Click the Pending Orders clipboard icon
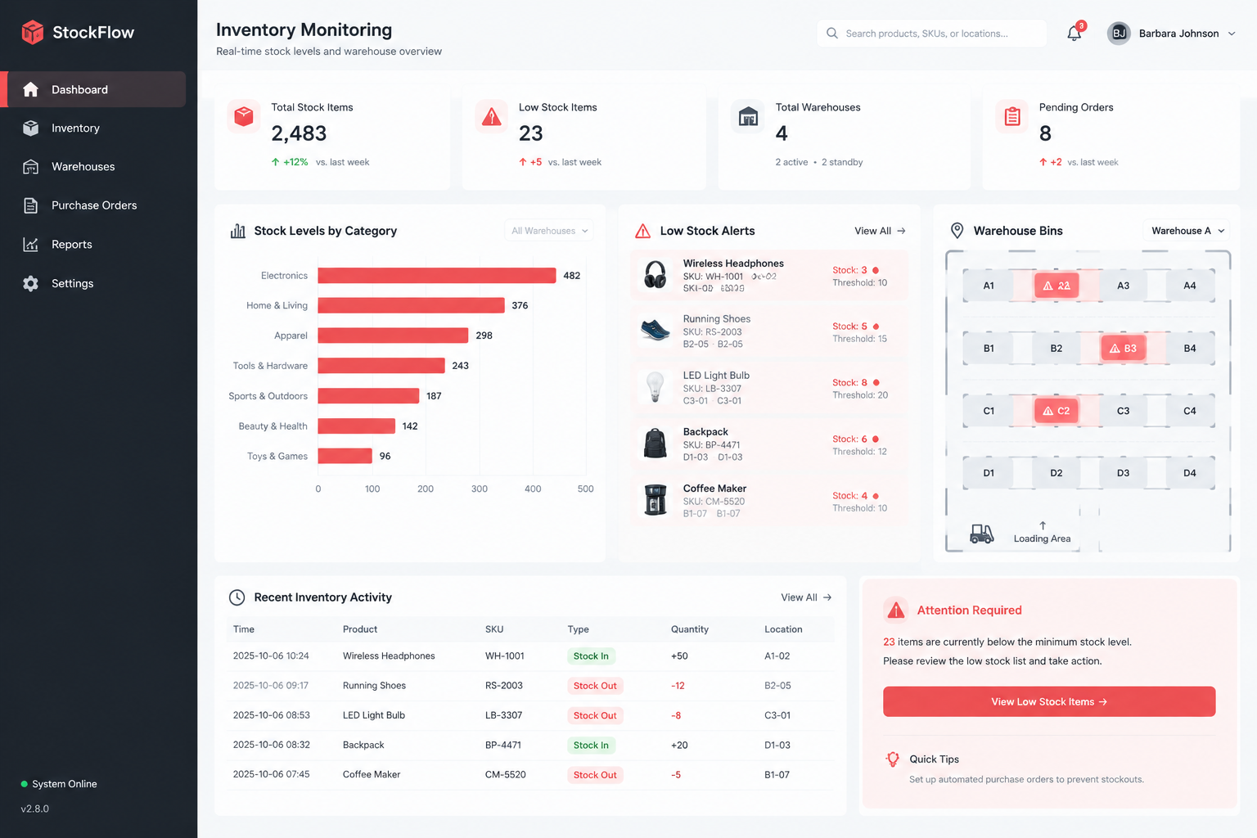1257x838 pixels. point(1012,117)
